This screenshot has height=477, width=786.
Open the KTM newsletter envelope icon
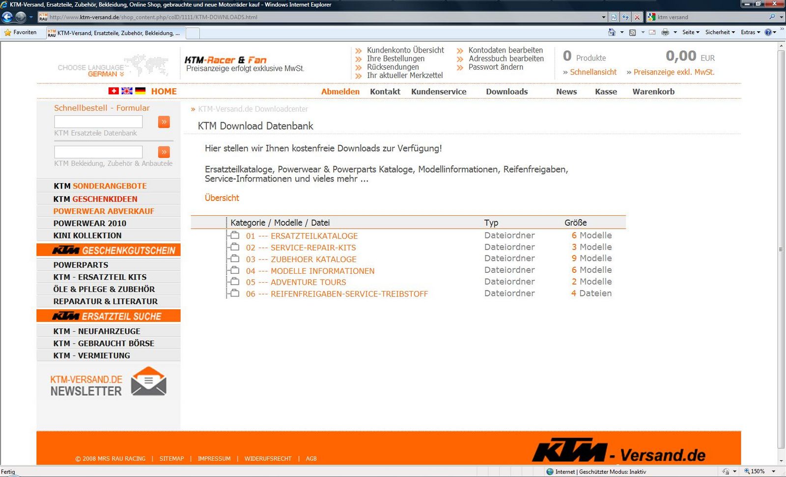[148, 381]
